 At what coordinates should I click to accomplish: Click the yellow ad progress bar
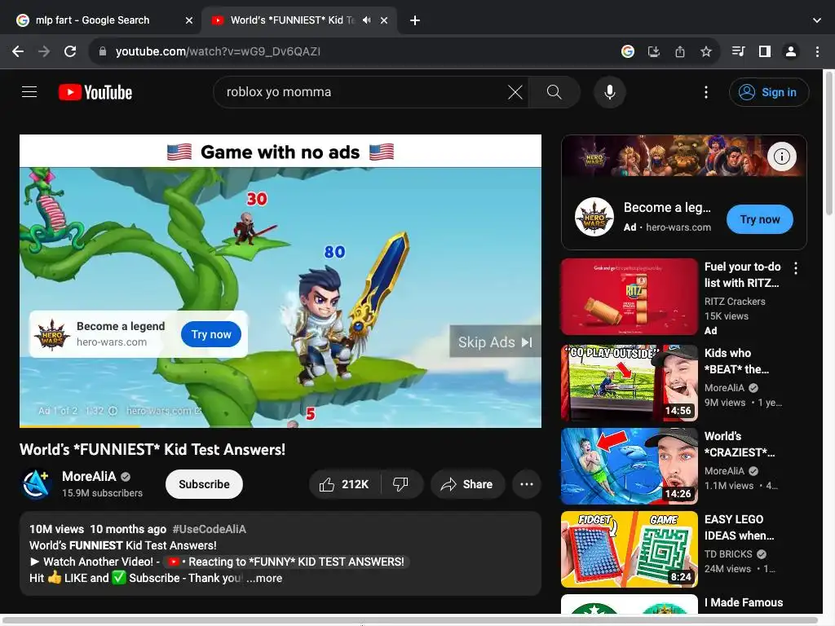click(x=80, y=425)
